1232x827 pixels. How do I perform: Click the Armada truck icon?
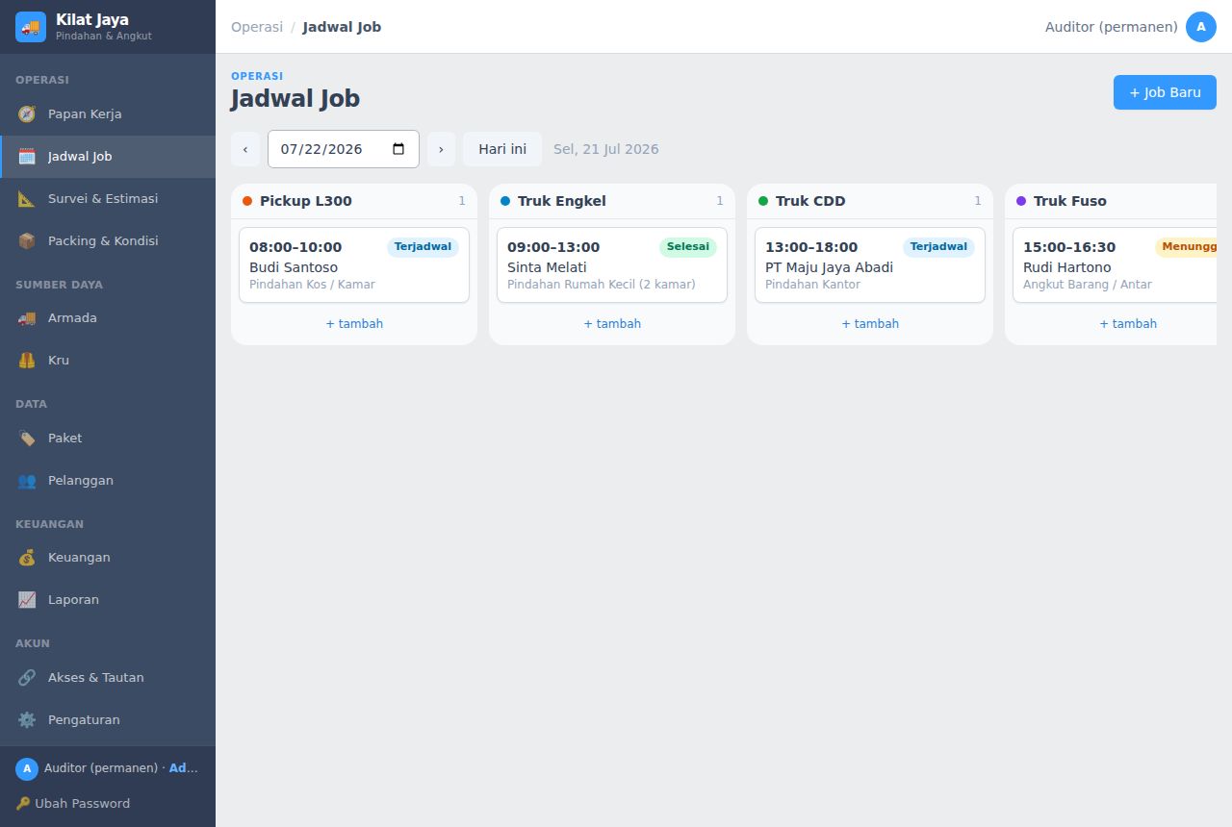pyautogui.click(x=27, y=318)
